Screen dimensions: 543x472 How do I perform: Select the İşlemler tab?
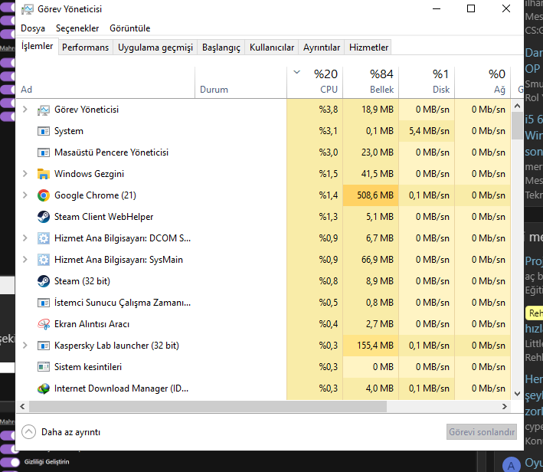[37, 46]
